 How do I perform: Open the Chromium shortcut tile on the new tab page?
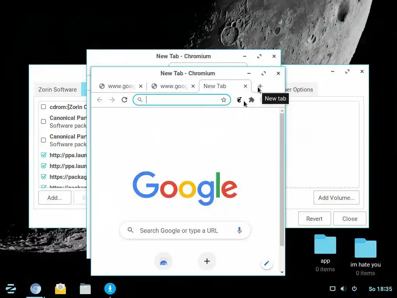(x=164, y=261)
